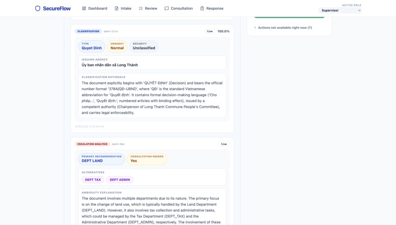This screenshot has height=225, width=396.
Task: Select the Type Quyet Dinh pill
Action: pos(92,47)
